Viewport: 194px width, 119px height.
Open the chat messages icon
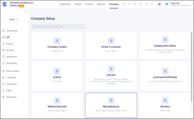click(x=135, y=4)
